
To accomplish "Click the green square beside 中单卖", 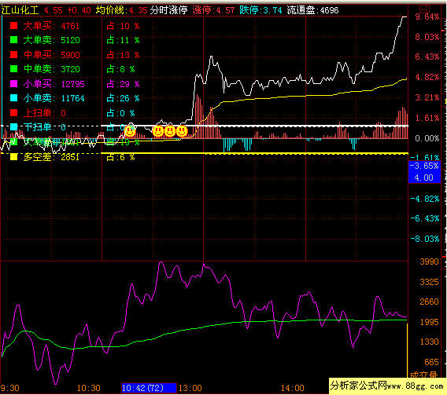I will tap(13, 69).
